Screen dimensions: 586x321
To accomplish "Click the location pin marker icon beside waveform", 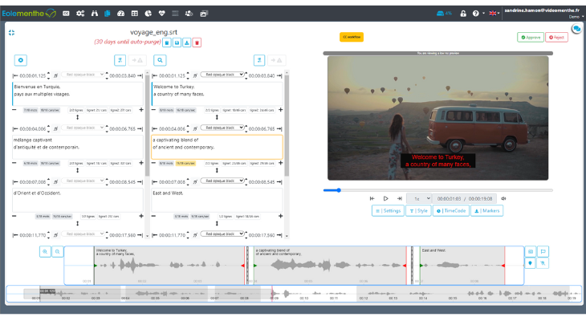I will coord(531,263).
